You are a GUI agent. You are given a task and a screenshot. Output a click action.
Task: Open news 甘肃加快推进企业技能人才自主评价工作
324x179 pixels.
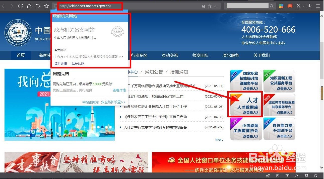[x=155, y=107]
